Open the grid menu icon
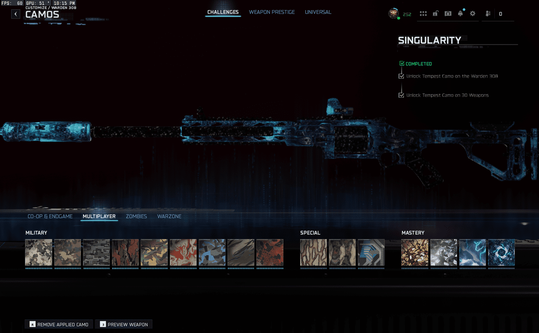Viewport: 539px width, 333px height. [x=423, y=14]
